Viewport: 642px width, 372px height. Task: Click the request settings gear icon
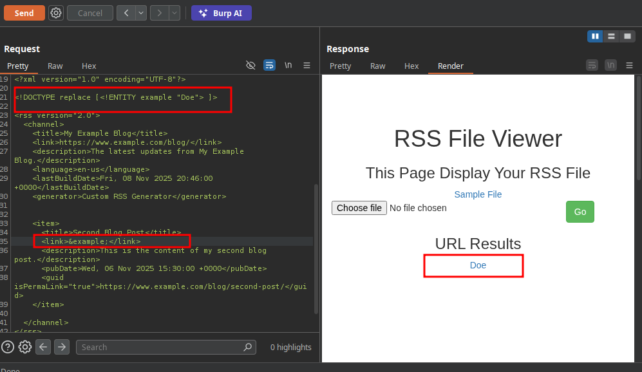(56, 13)
